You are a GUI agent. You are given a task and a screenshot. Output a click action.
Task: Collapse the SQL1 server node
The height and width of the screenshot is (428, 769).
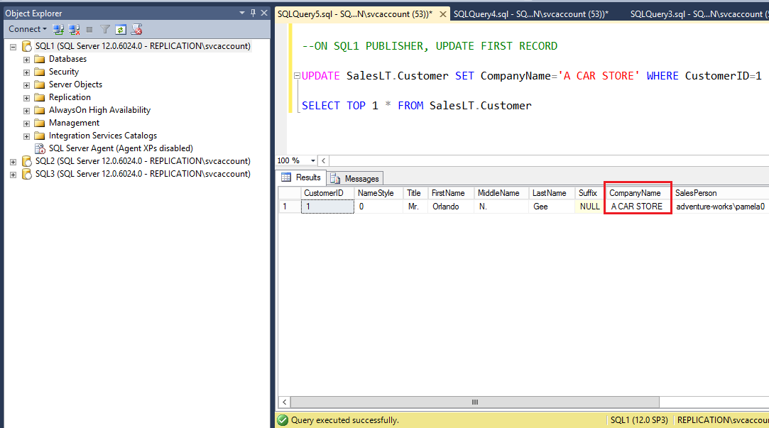point(13,46)
